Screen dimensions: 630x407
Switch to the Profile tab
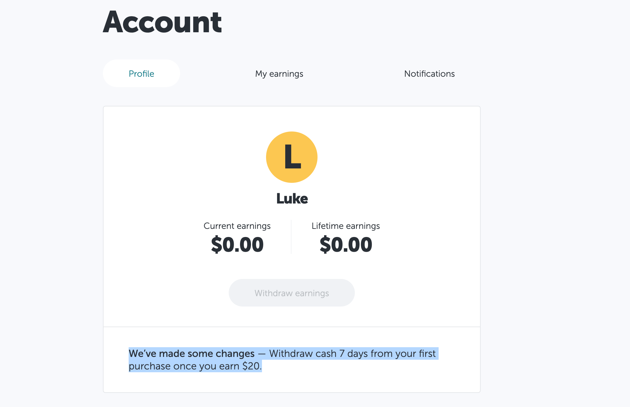(141, 74)
